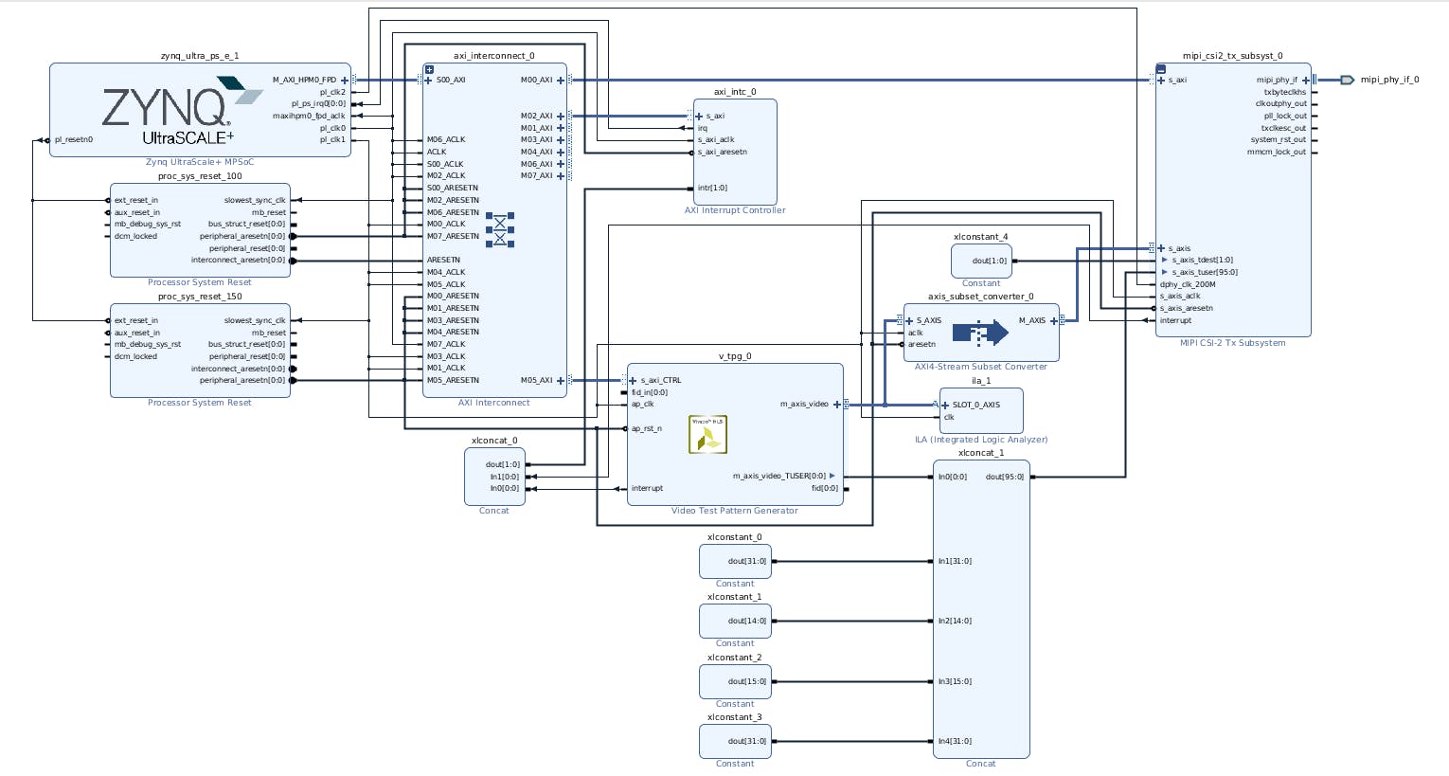1449x776 pixels.
Task: Select the proc_sys_reset_150 block title
Action: click(x=200, y=297)
